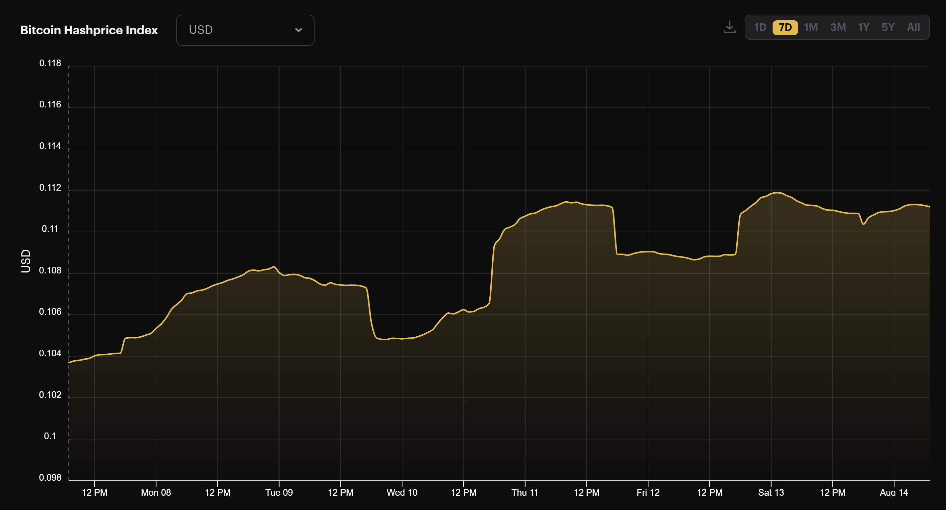
Task: Click the download chart data icon
Action: click(729, 27)
